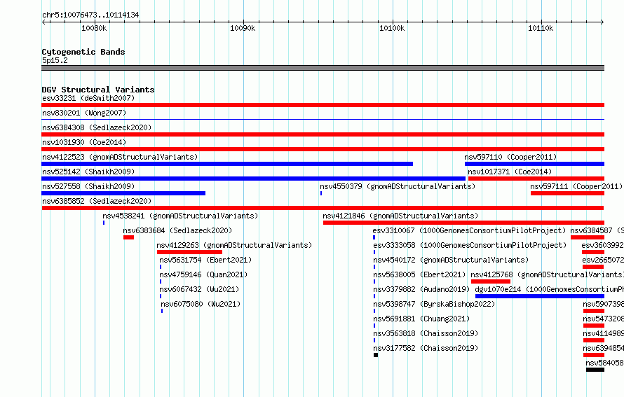Click the 10100k ruler tick label

(392, 28)
